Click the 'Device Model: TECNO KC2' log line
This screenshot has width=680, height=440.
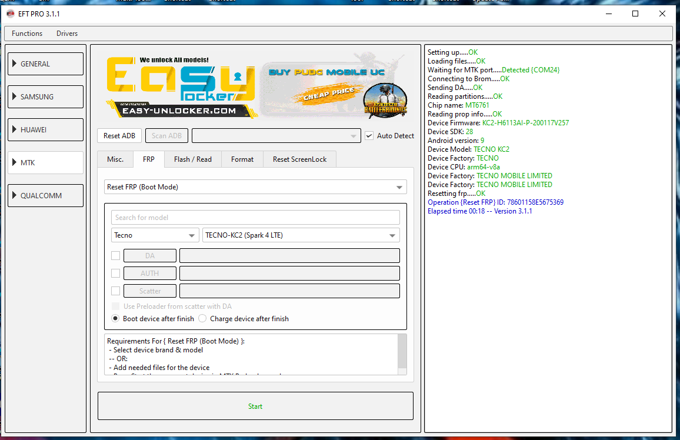click(468, 149)
